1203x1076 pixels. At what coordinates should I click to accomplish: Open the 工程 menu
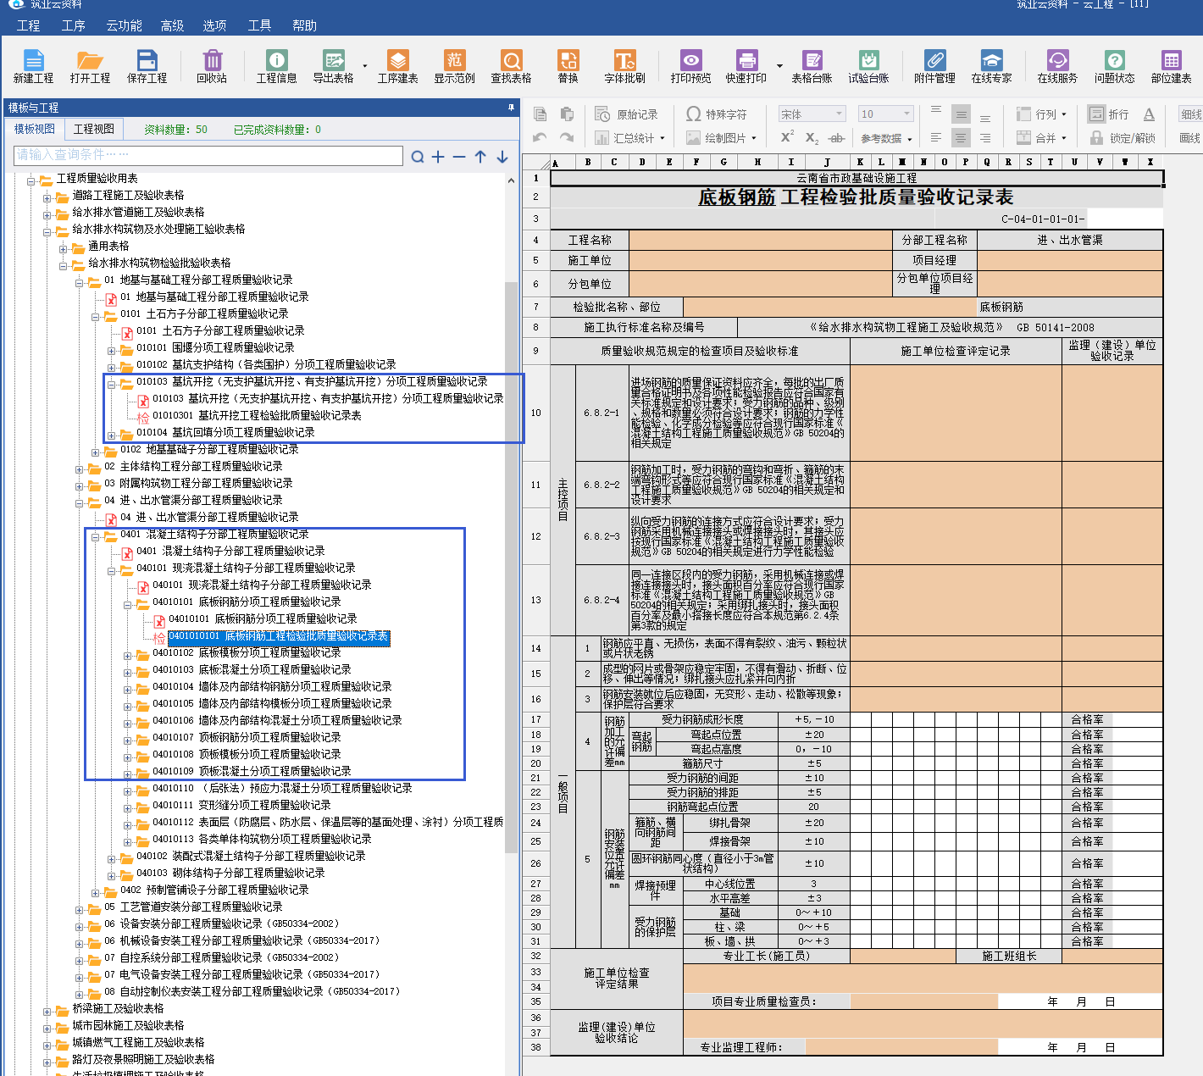click(x=28, y=25)
